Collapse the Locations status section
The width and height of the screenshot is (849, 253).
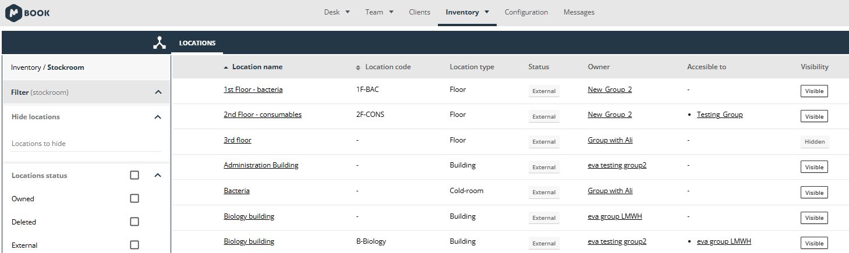tap(157, 176)
